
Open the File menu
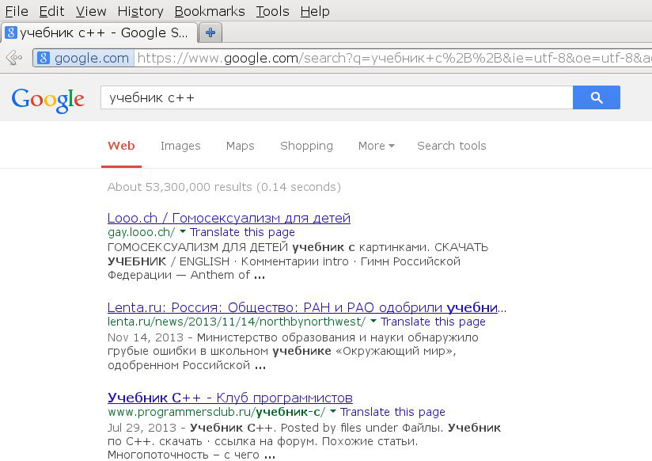[17, 11]
